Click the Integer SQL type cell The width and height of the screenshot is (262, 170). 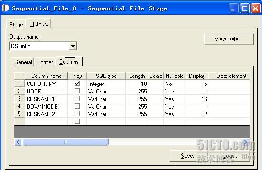pyautogui.click(x=106, y=84)
